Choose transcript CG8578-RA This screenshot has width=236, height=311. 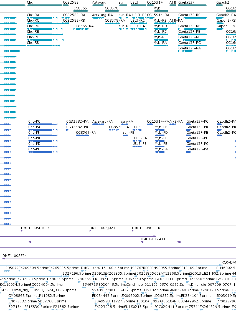[115, 21]
